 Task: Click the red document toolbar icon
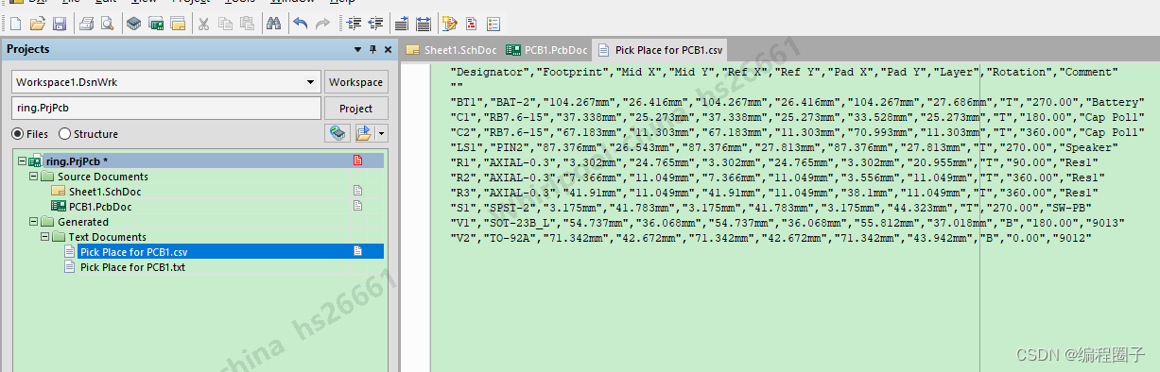coord(472,24)
